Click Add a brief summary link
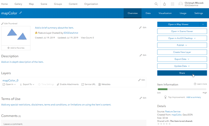Image resolution: width=209 pixels, height=126 pixels. 54,28
